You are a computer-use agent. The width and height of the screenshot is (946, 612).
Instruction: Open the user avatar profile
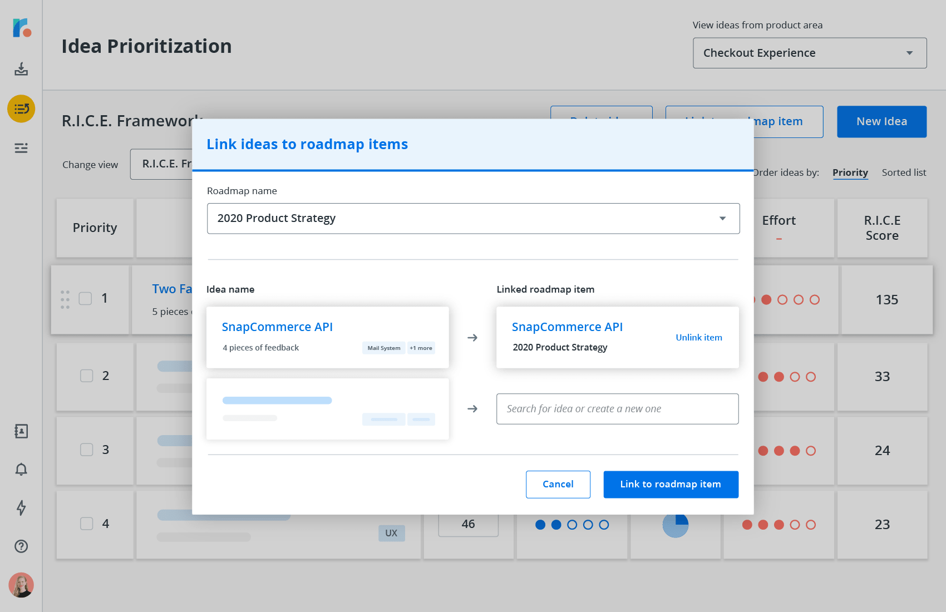[x=21, y=585]
